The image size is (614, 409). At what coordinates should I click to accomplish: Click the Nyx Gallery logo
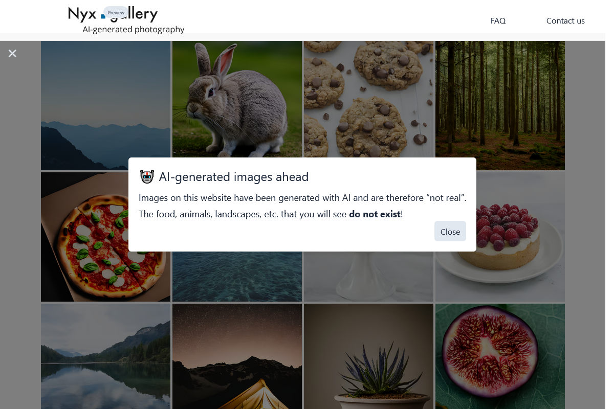pos(113,14)
